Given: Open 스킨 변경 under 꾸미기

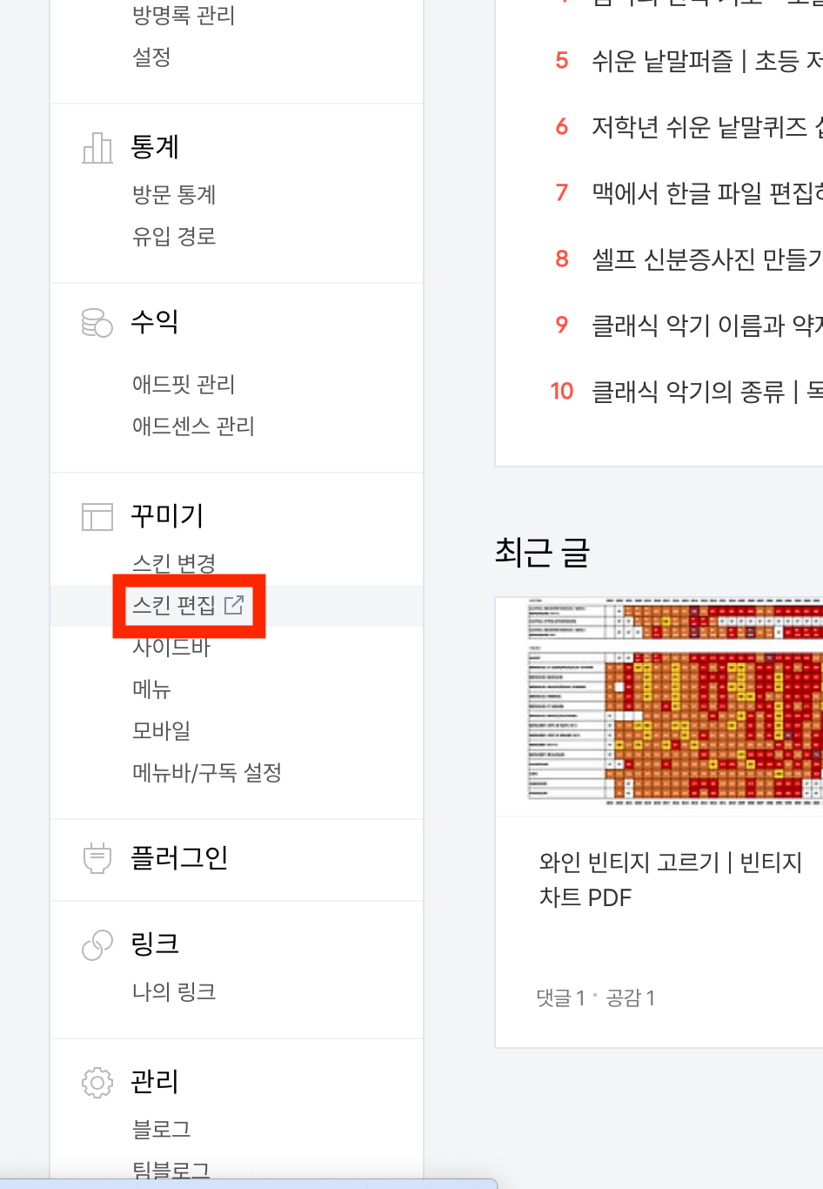Looking at the screenshot, I should [174, 563].
